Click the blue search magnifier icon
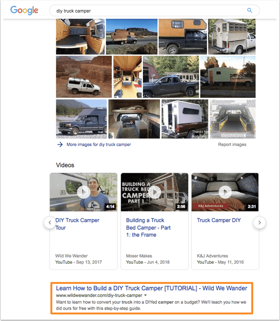Viewport: 280px width, 321px height. 250,10
